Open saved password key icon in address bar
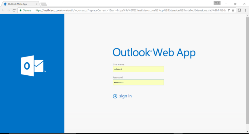 point(229,10)
